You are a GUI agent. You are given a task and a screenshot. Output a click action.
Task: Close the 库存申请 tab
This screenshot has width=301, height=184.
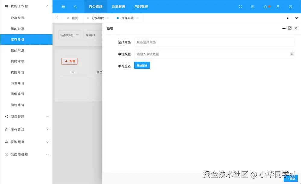click(x=138, y=18)
